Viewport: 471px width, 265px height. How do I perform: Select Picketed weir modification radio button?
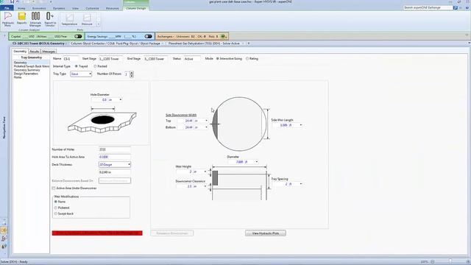click(x=56, y=208)
